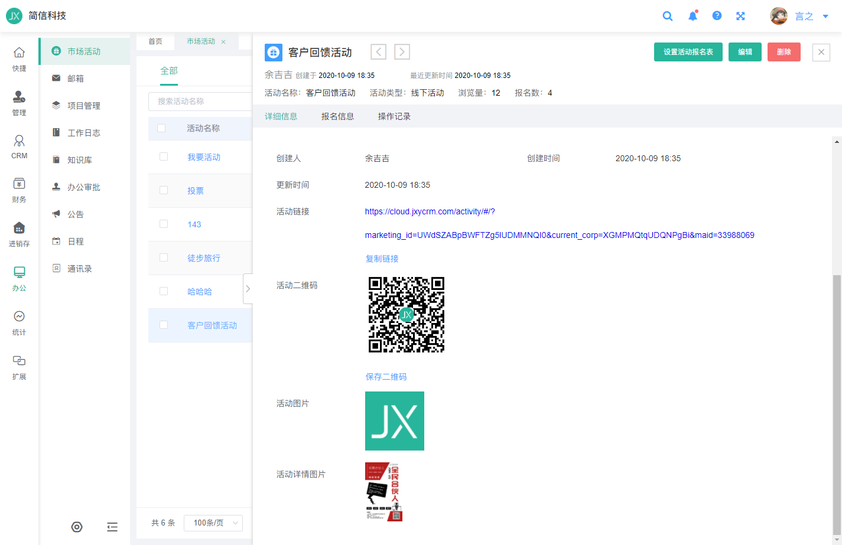Open the activity URL link
This screenshot has width=842, height=545.
560,223
